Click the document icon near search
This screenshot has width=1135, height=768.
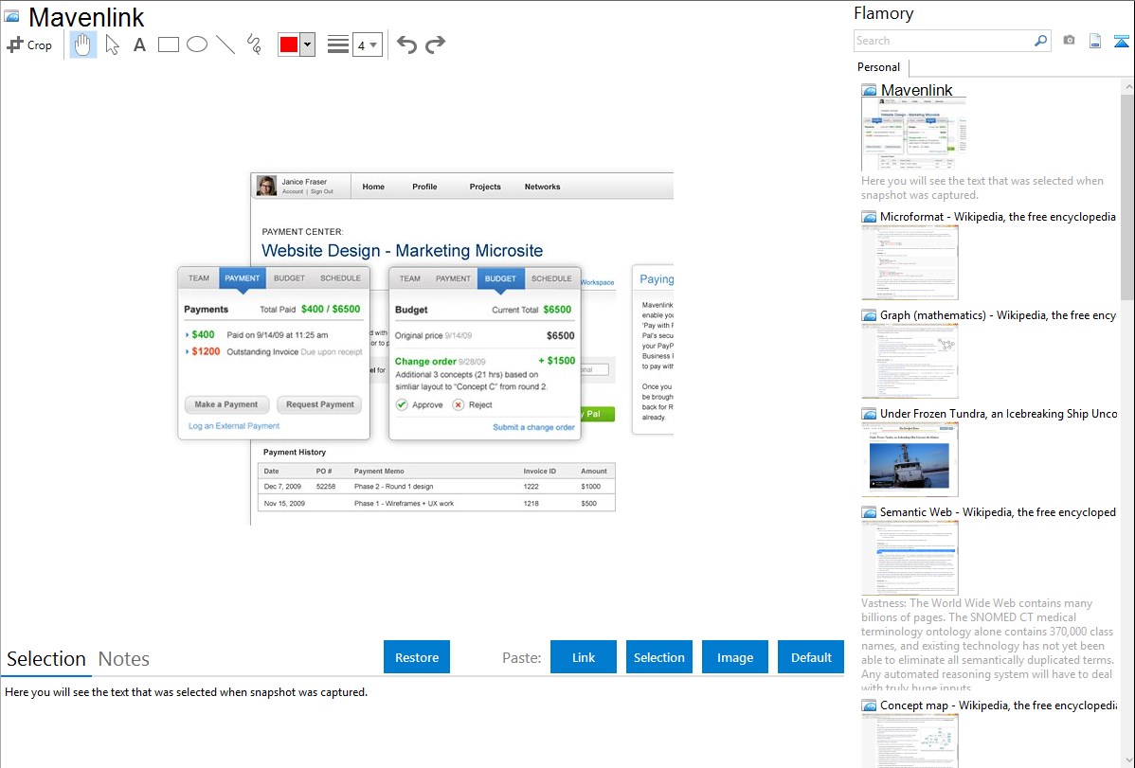1095,41
